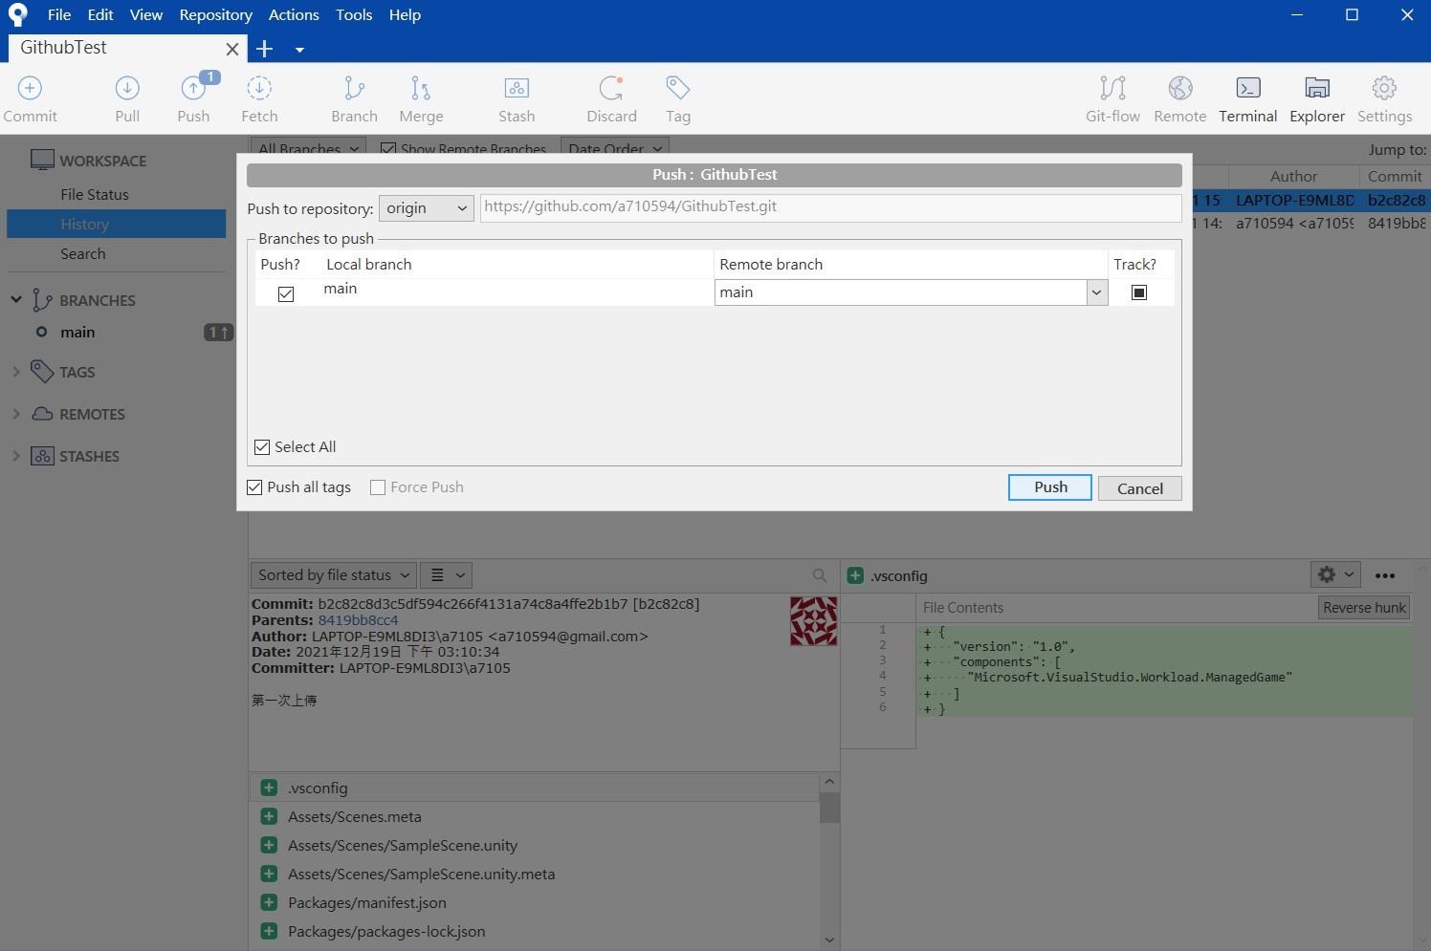Open the diff options gear menu
This screenshot has width=1431, height=951.
(x=1335, y=574)
